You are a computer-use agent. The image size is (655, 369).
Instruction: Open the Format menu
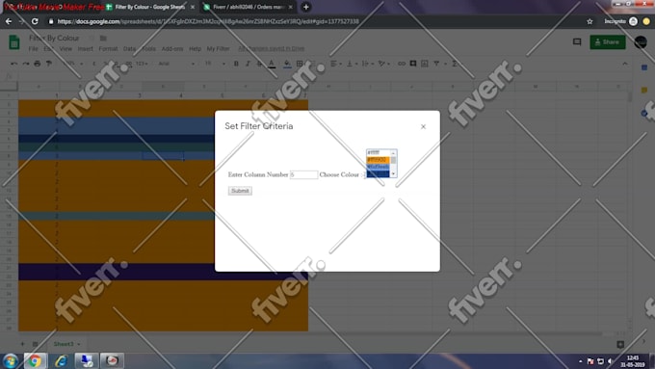pos(108,49)
